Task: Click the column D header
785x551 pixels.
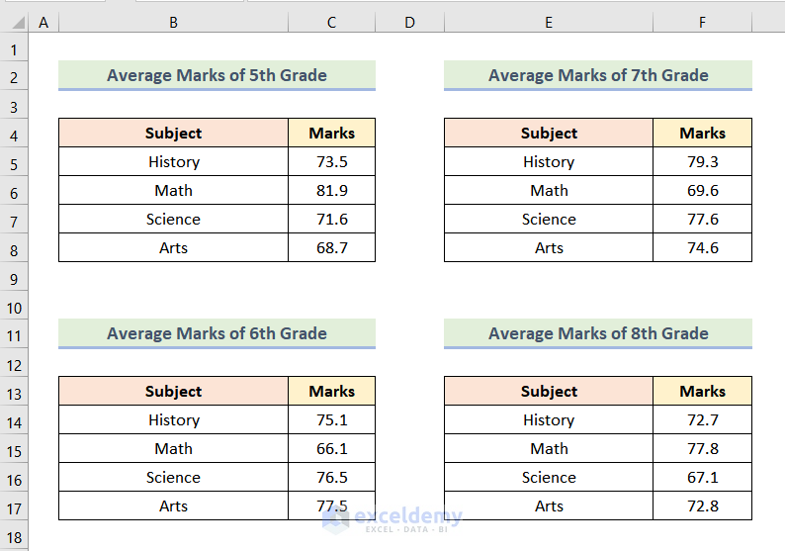Action: pyautogui.click(x=409, y=22)
